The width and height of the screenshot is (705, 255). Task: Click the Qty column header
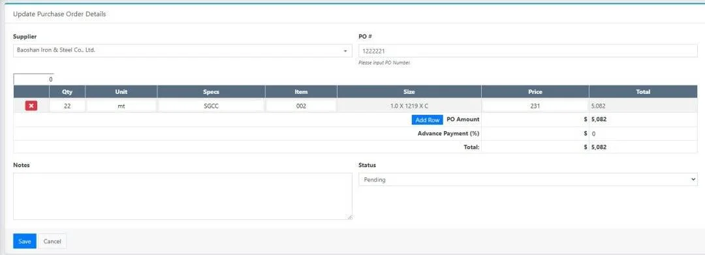click(67, 91)
